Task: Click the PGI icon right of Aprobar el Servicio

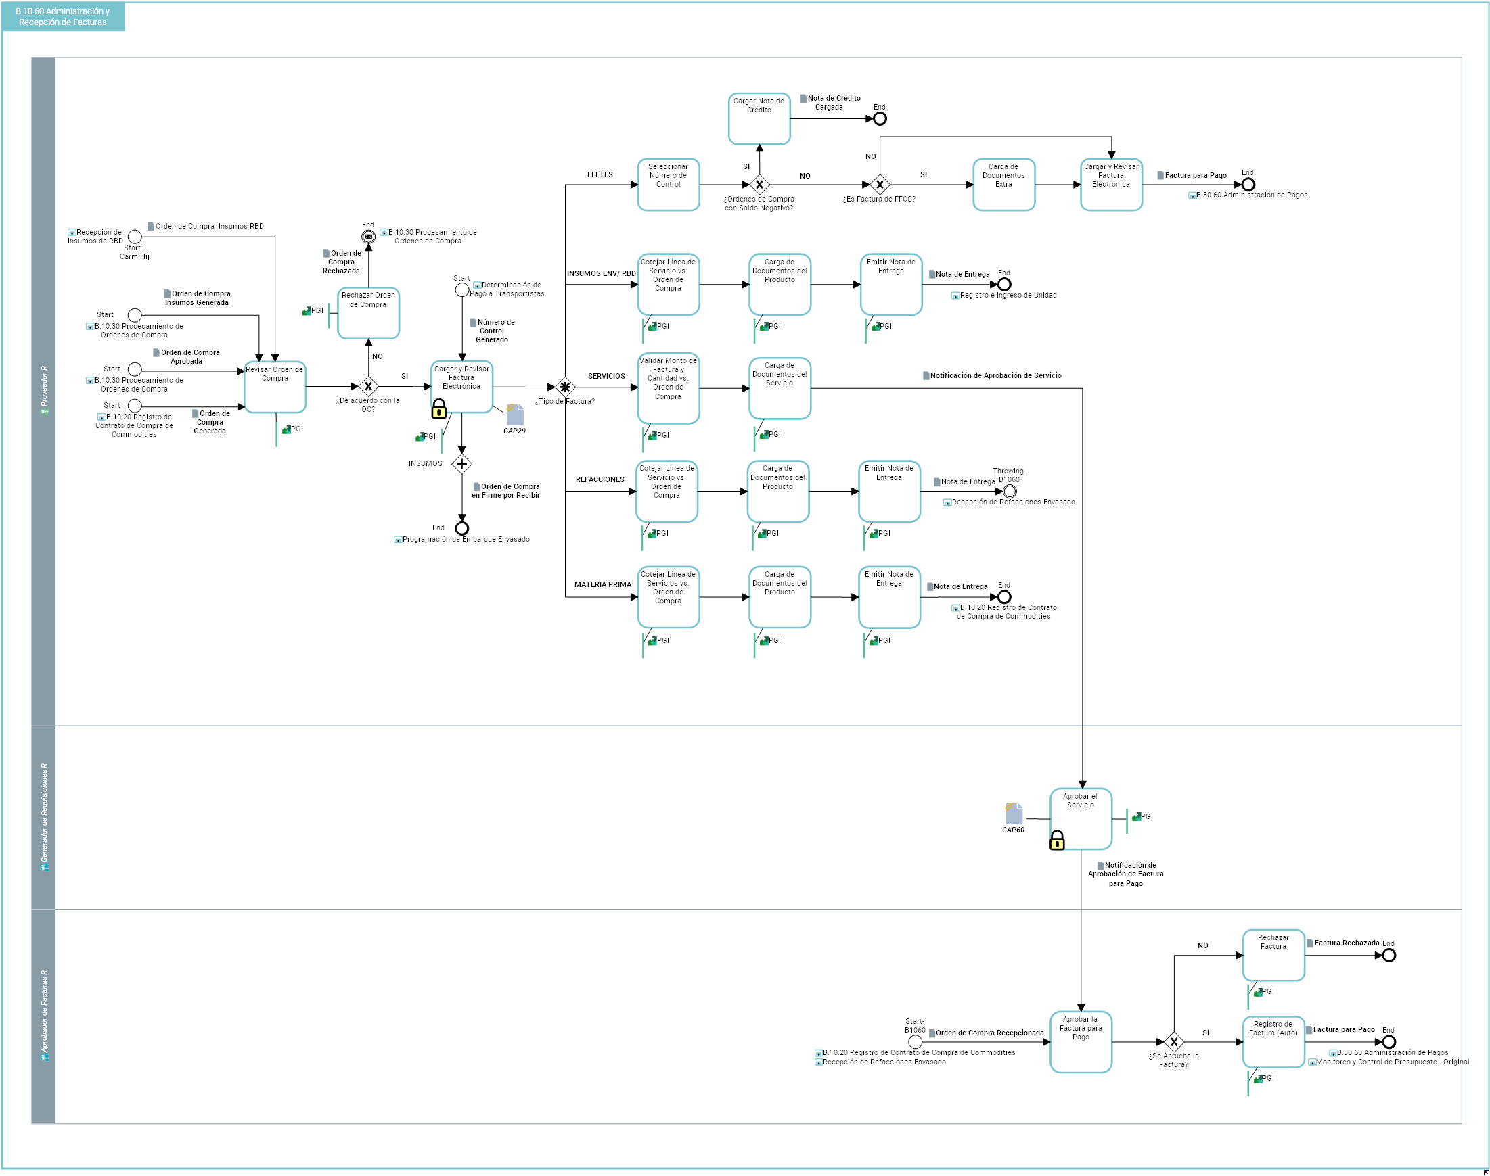Action: 1137,817
